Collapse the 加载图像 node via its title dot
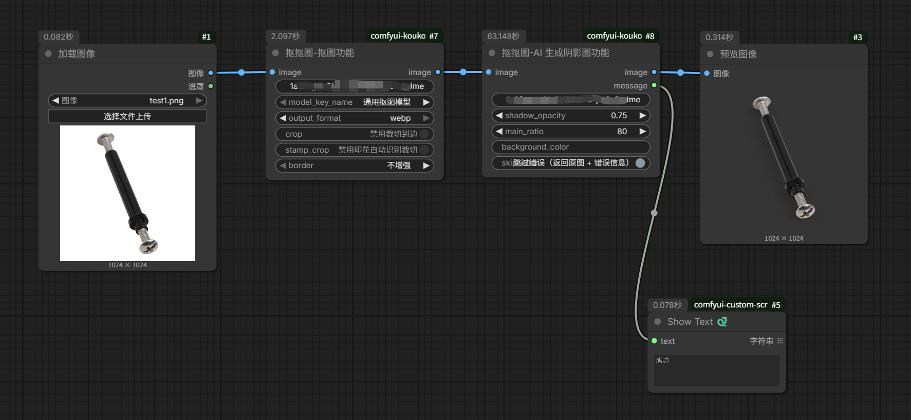 click(x=48, y=53)
